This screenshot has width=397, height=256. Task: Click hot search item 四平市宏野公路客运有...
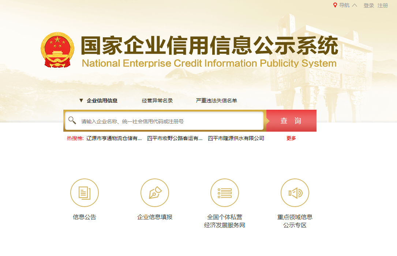click(x=174, y=138)
